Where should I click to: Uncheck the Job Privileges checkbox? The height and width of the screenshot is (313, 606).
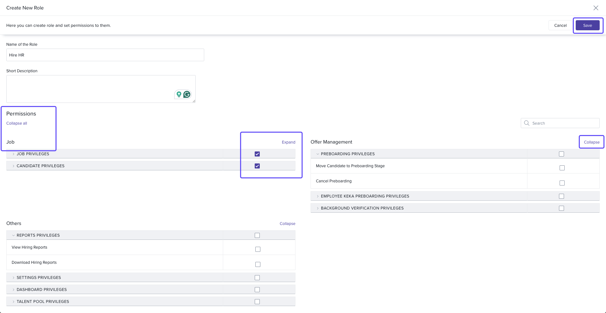tap(257, 154)
